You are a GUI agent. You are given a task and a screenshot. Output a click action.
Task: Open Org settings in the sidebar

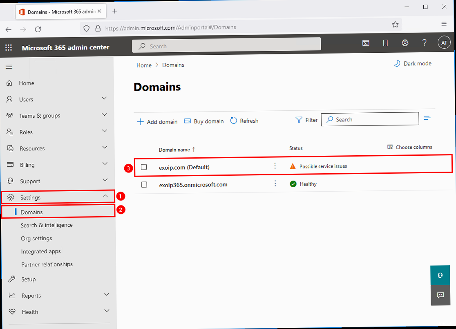pyautogui.click(x=36, y=238)
